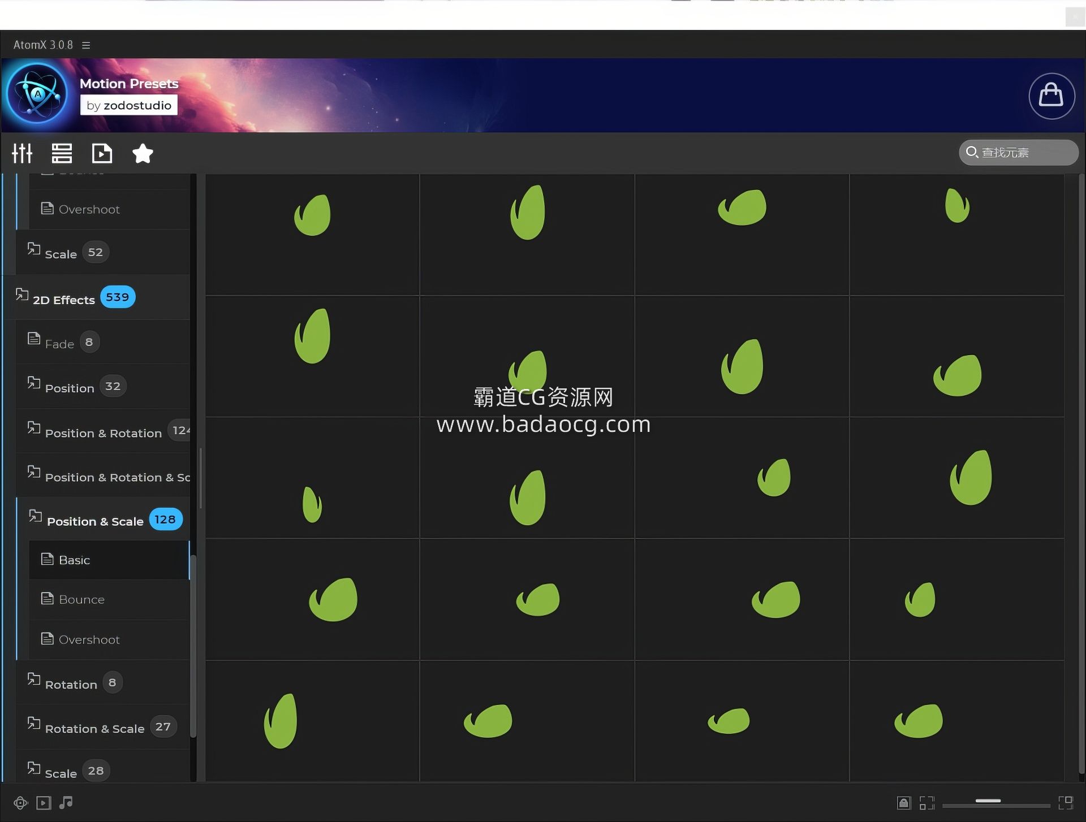The image size is (1086, 822).
Task: Click the AtomX atom logo
Action: click(37, 94)
